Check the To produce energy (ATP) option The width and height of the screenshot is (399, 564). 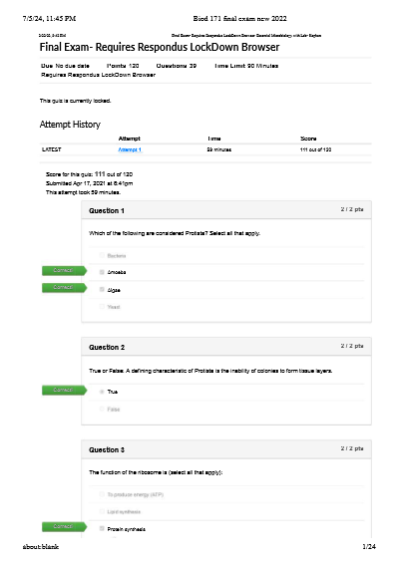click(x=102, y=494)
